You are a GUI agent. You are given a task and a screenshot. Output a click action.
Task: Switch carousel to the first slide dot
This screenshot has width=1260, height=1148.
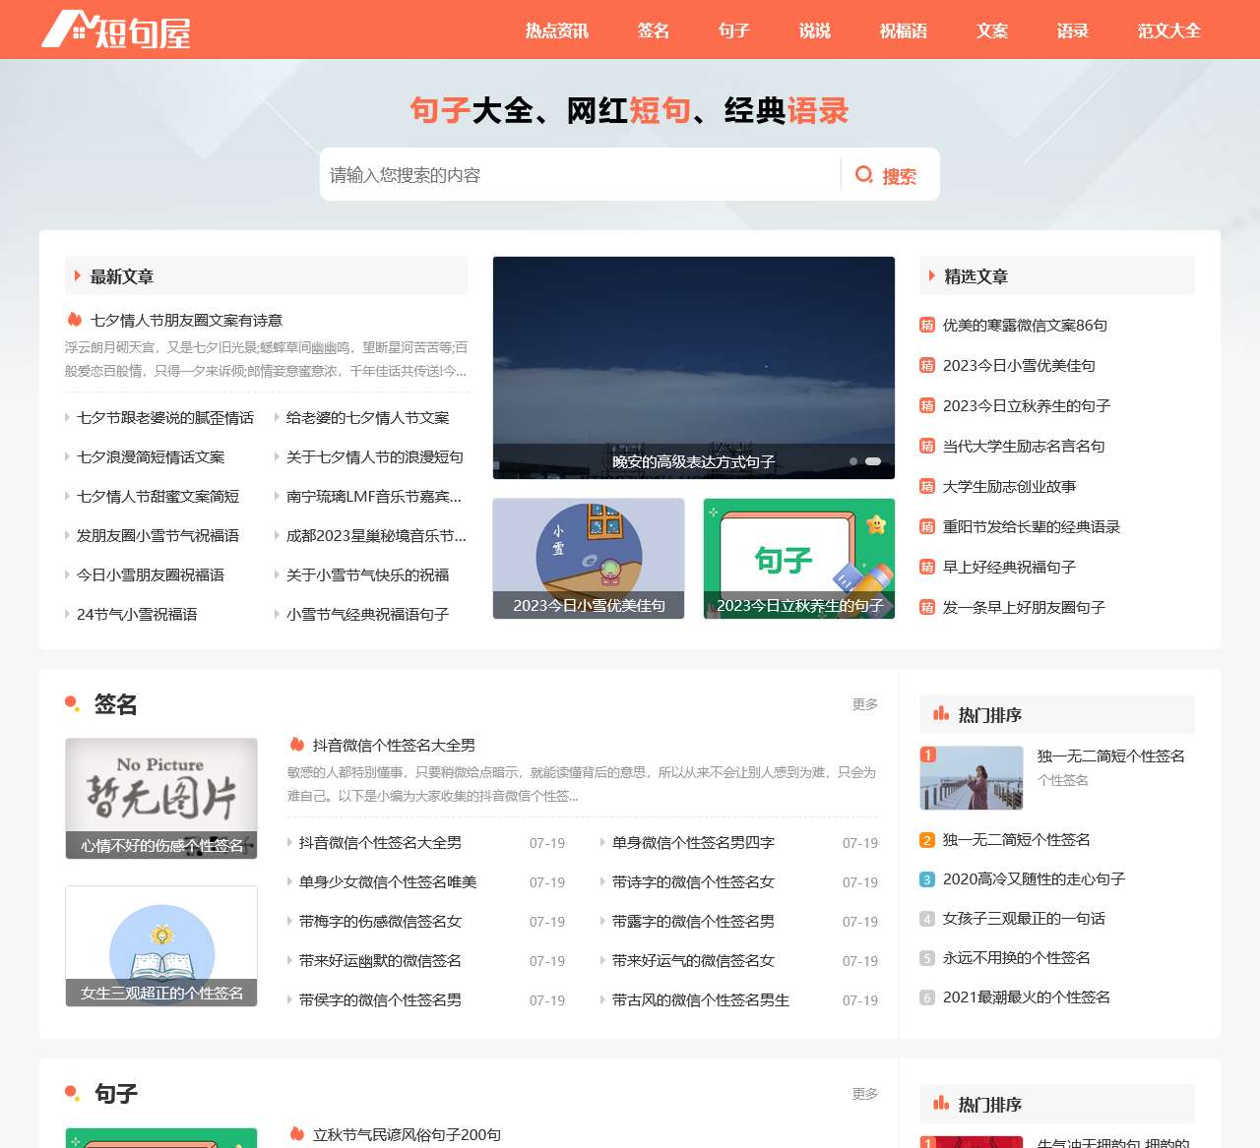(x=853, y=461)
